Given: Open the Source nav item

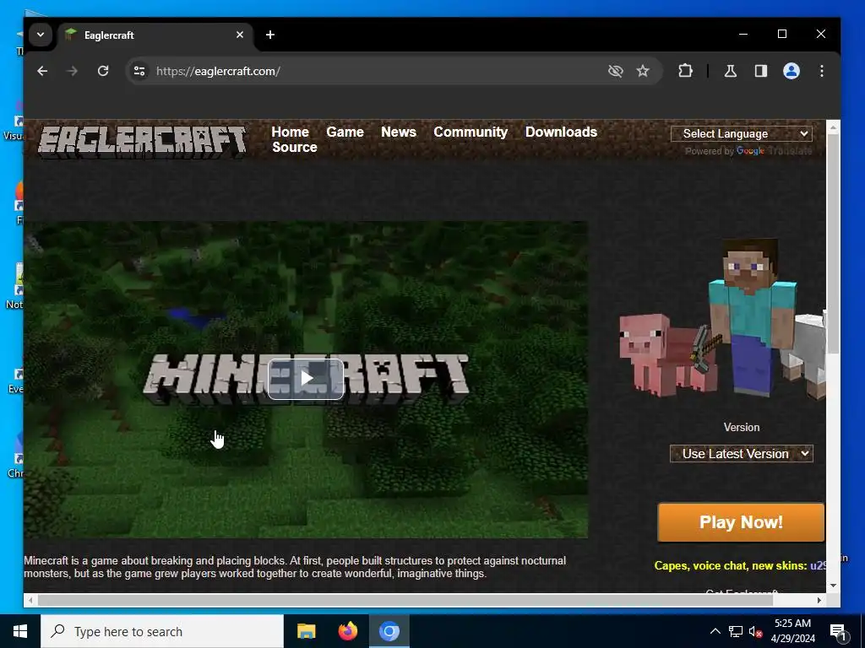Looking at the screenshot, I should pyautogui.click(x=295, y=148).
